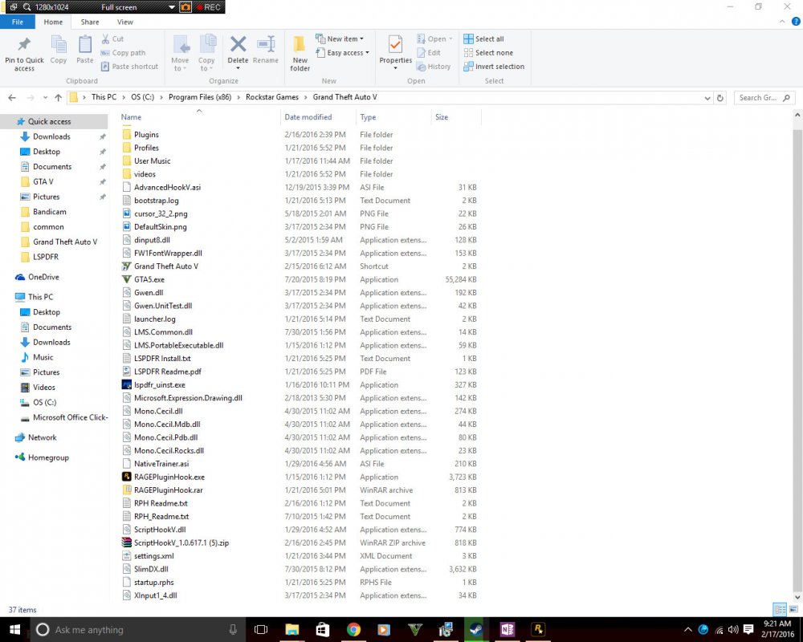Click the Back navigation arrow
The image size is (803, 642).
click(x=12, y=97)
